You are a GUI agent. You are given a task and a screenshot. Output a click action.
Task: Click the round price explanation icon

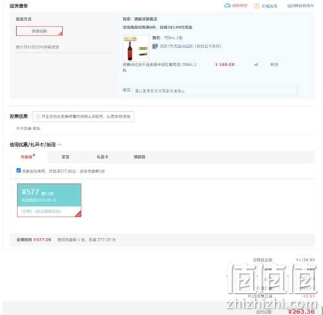[256, 6]
